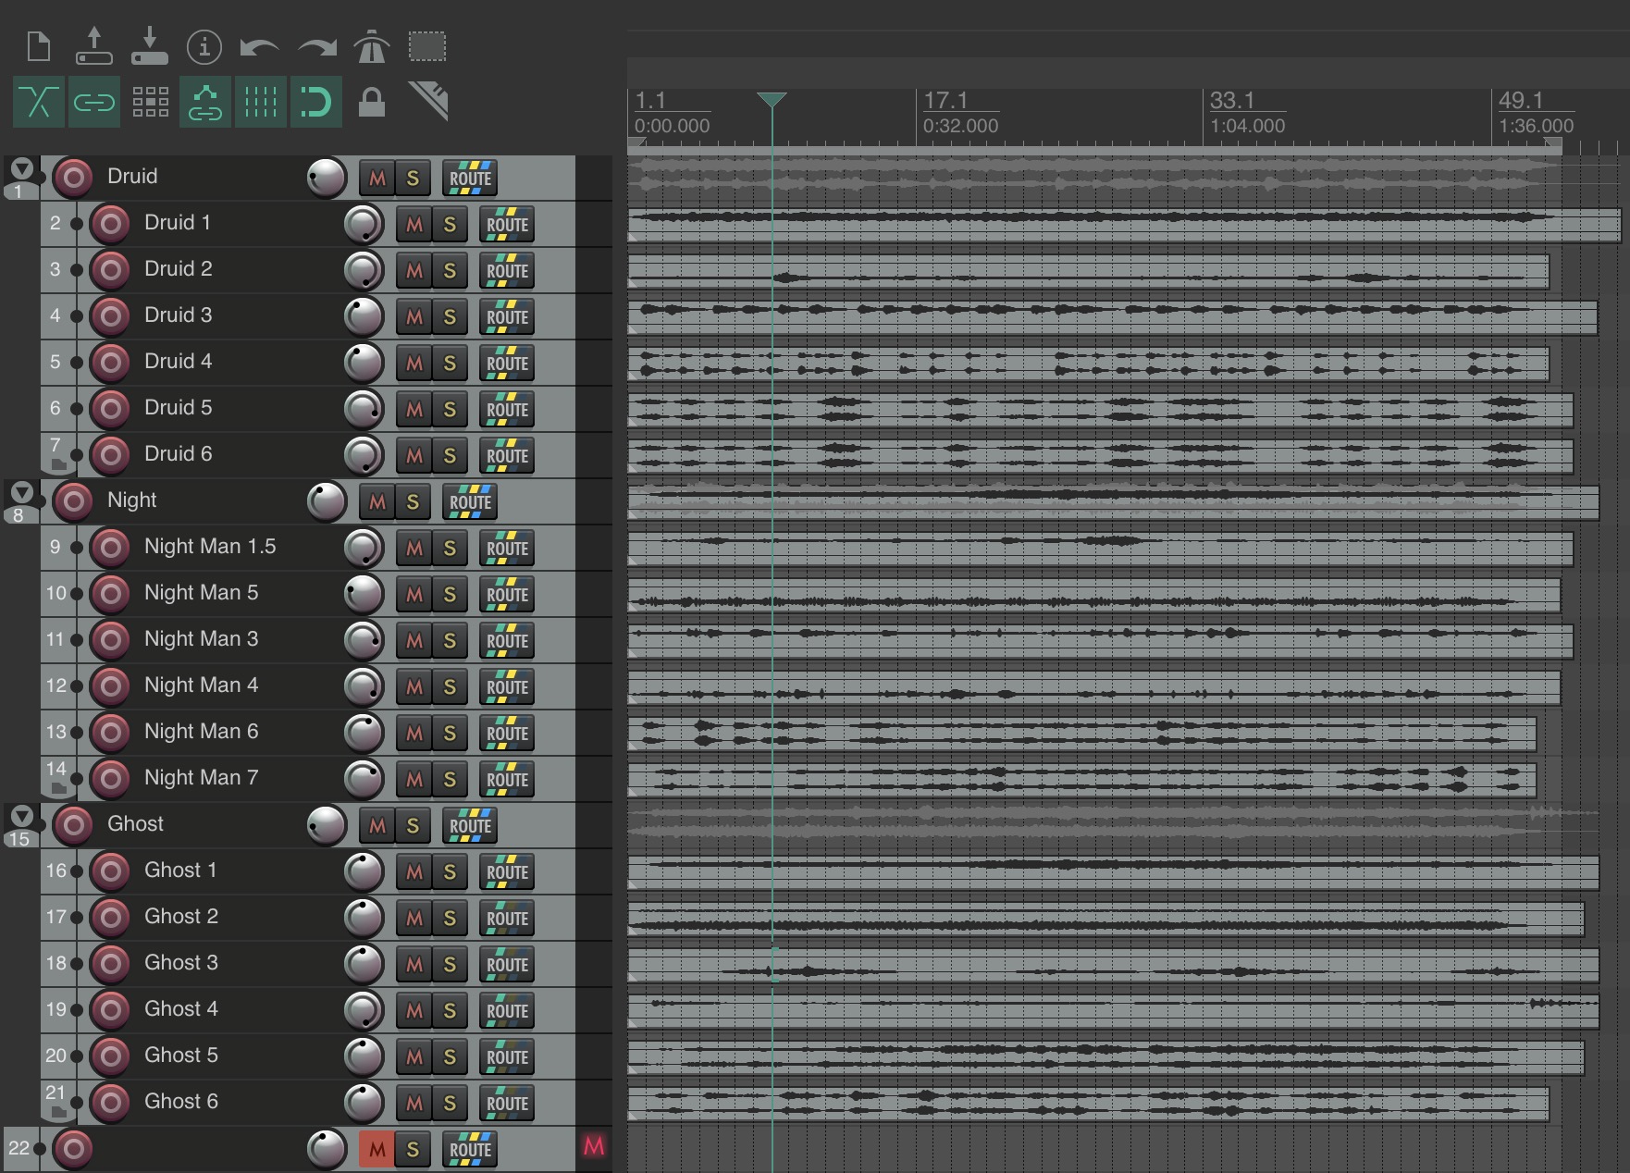Arm Druid 6 track for recording
Viewport: 1630px width, 1173px height.
pyautogui.click(x=110, y=455)
